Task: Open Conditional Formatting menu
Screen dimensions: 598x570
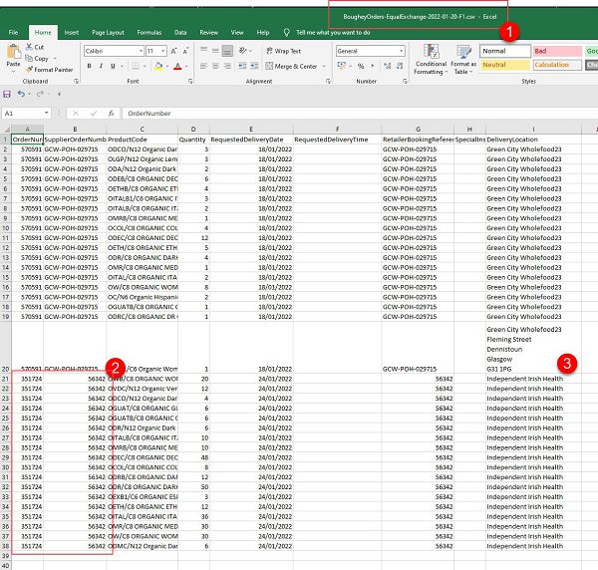Action: tap(431, 59)
